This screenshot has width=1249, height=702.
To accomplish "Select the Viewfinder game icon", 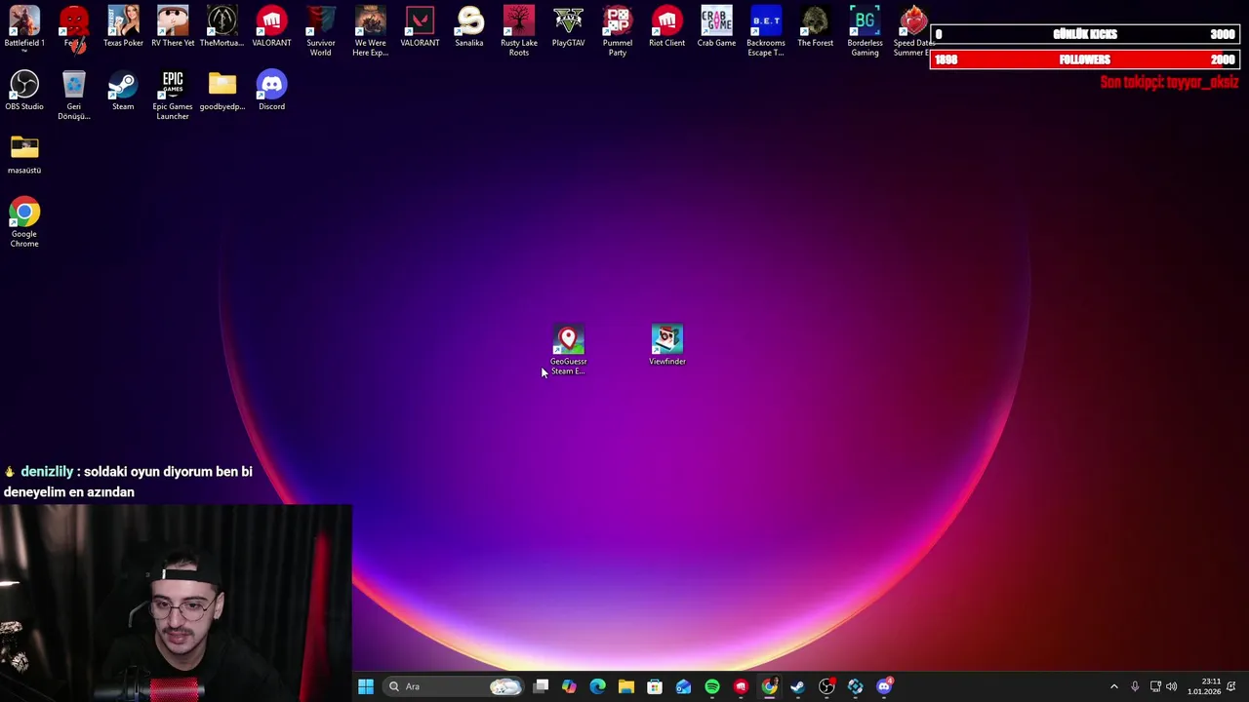I will point(667,345).
